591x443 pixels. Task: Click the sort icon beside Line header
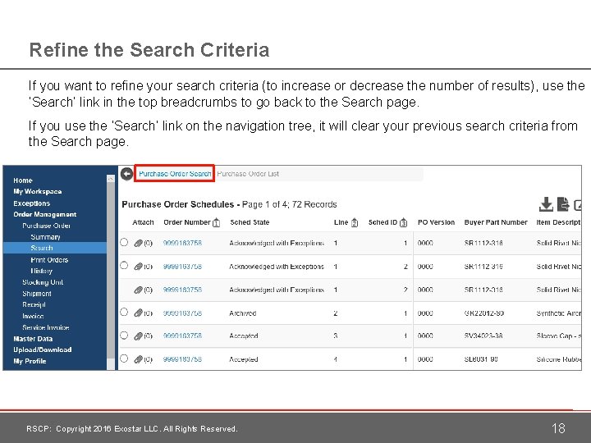355,222
